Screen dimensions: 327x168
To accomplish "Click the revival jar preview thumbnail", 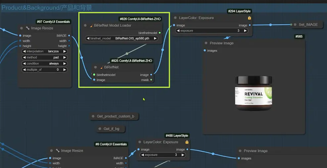I will coord(254,93).
